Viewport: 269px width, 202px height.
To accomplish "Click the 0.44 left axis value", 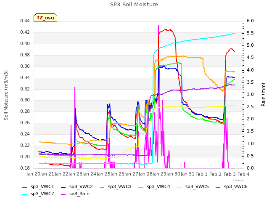I will coord(25,21).
